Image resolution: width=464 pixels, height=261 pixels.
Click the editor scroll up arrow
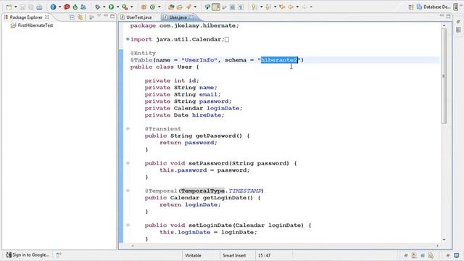coord(444,26)
